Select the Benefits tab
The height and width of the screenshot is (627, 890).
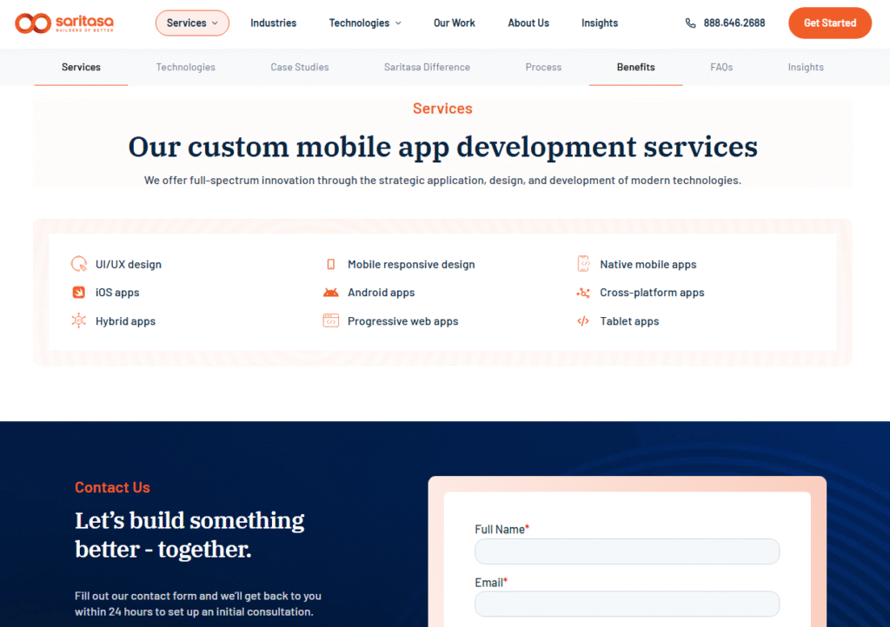coord(635,67)
